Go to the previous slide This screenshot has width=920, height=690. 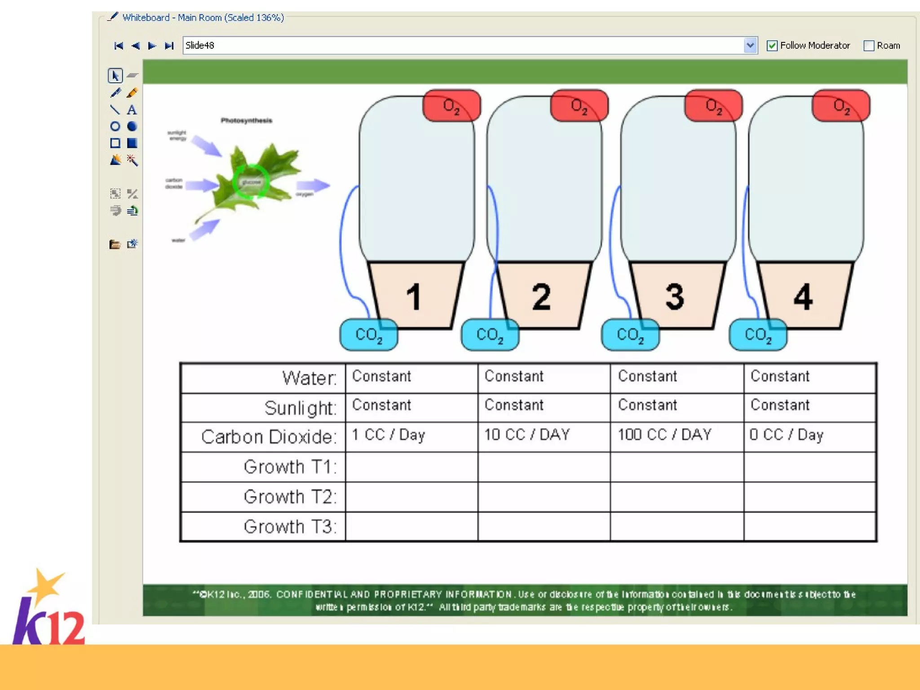135,46
